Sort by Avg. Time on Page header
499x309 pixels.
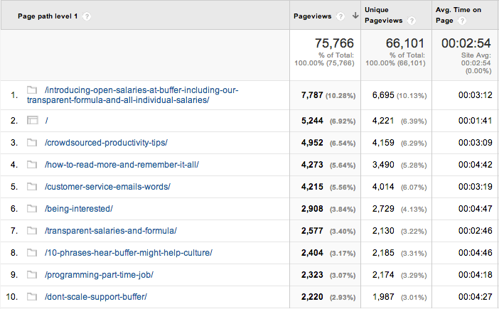[458, 15]
